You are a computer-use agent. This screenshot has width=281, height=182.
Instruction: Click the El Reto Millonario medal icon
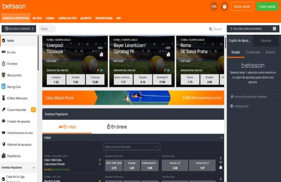[x=4, y=98]
